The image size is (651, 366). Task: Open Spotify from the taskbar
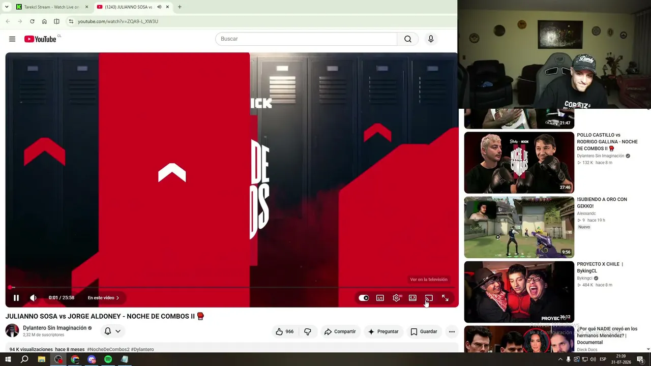tap(108, 359)
